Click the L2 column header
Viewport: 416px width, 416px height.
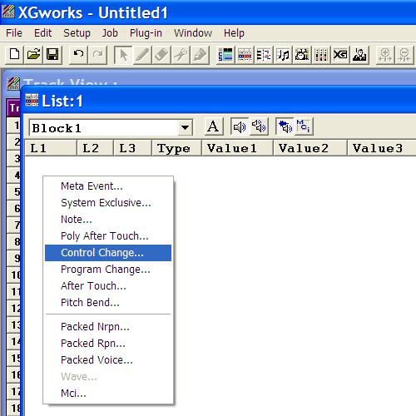coord(95,148)
